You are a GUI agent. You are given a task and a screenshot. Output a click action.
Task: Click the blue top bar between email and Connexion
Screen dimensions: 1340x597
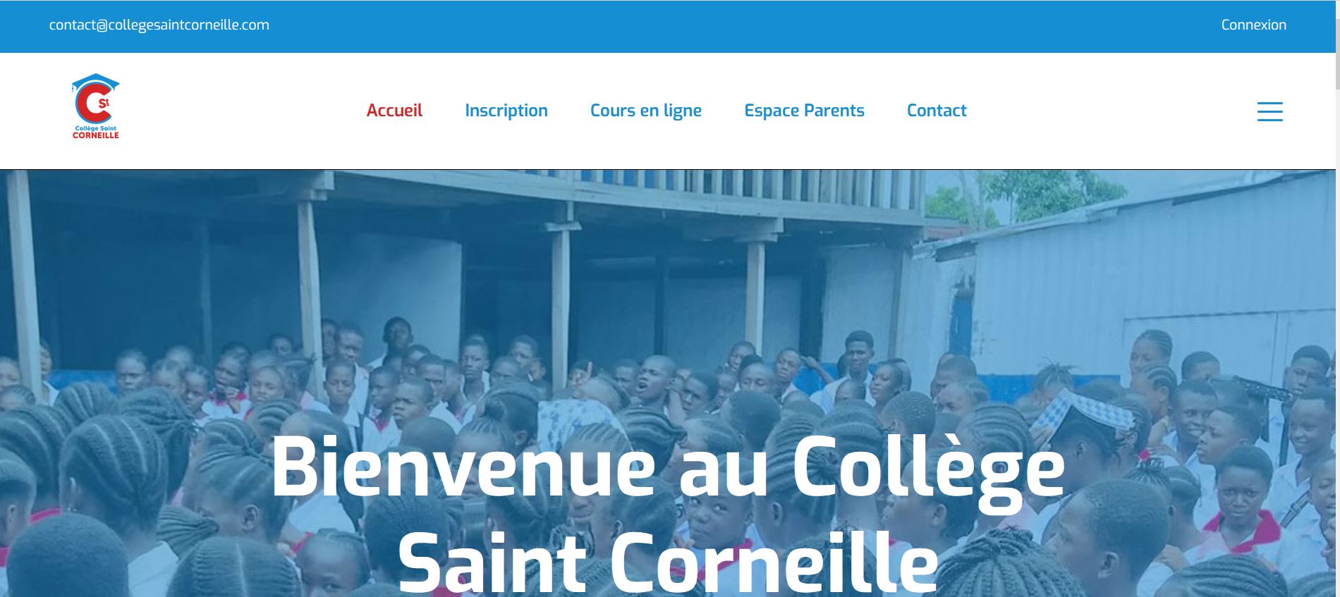(741, 26)
